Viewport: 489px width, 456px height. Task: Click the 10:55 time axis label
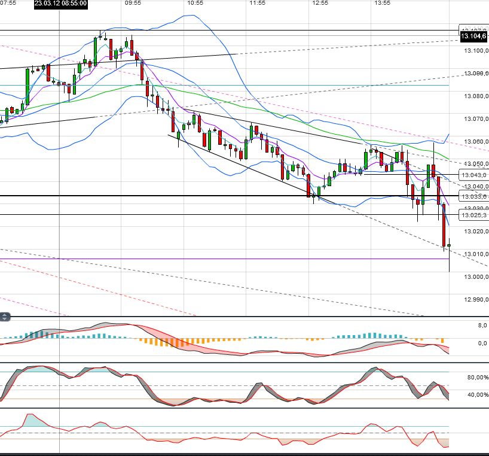tap(195, 3)
